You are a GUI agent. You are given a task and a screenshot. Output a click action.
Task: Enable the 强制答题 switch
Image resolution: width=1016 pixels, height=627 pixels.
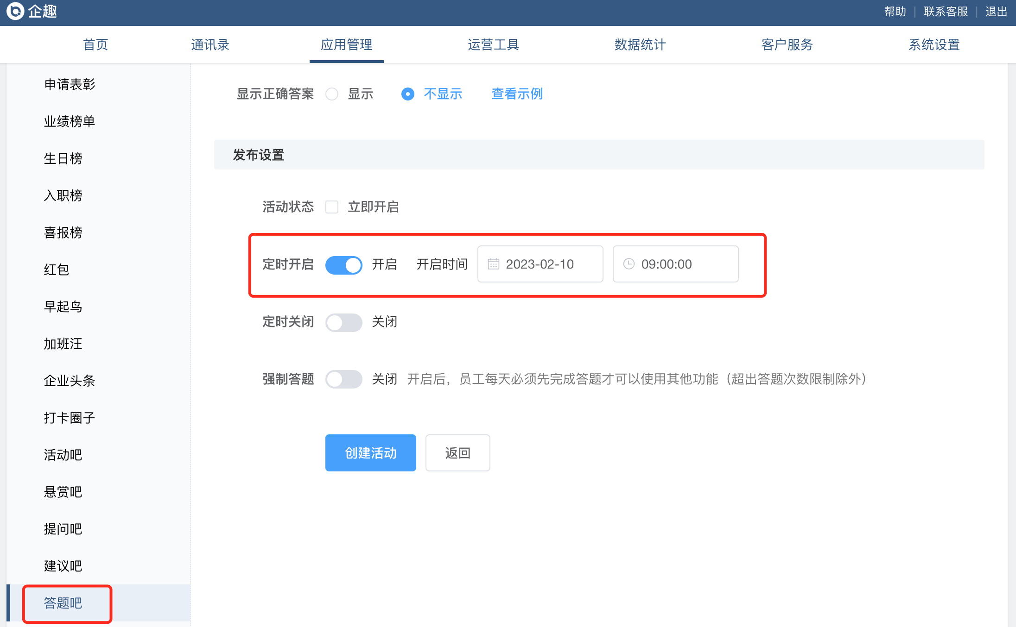[343, 379]
